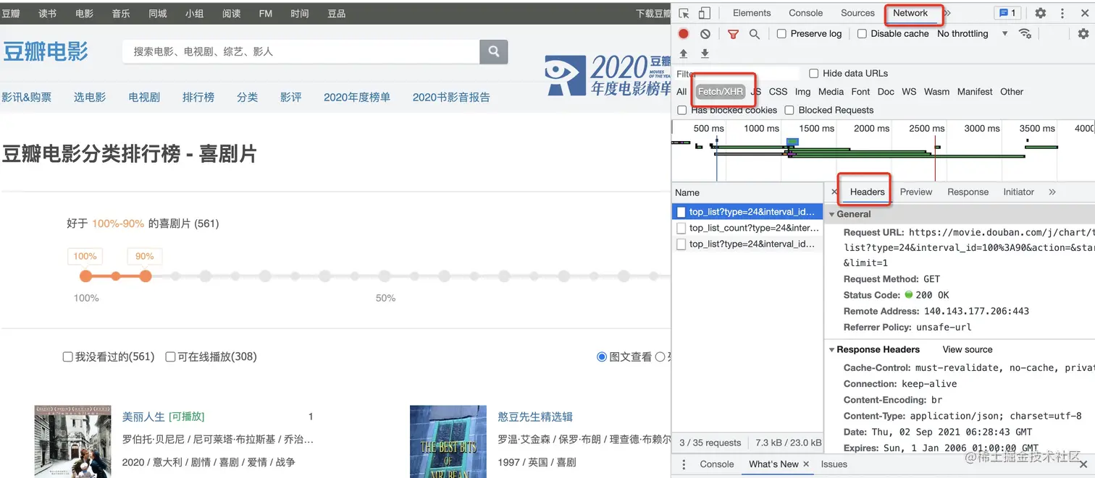The height and width of the screenshot is (478, 1095).
Task: Switch to the Sources tab
Action: coord(857,13)
